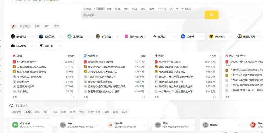
Task: Open the 猫耳FM site icon
Action: (41, 46)
